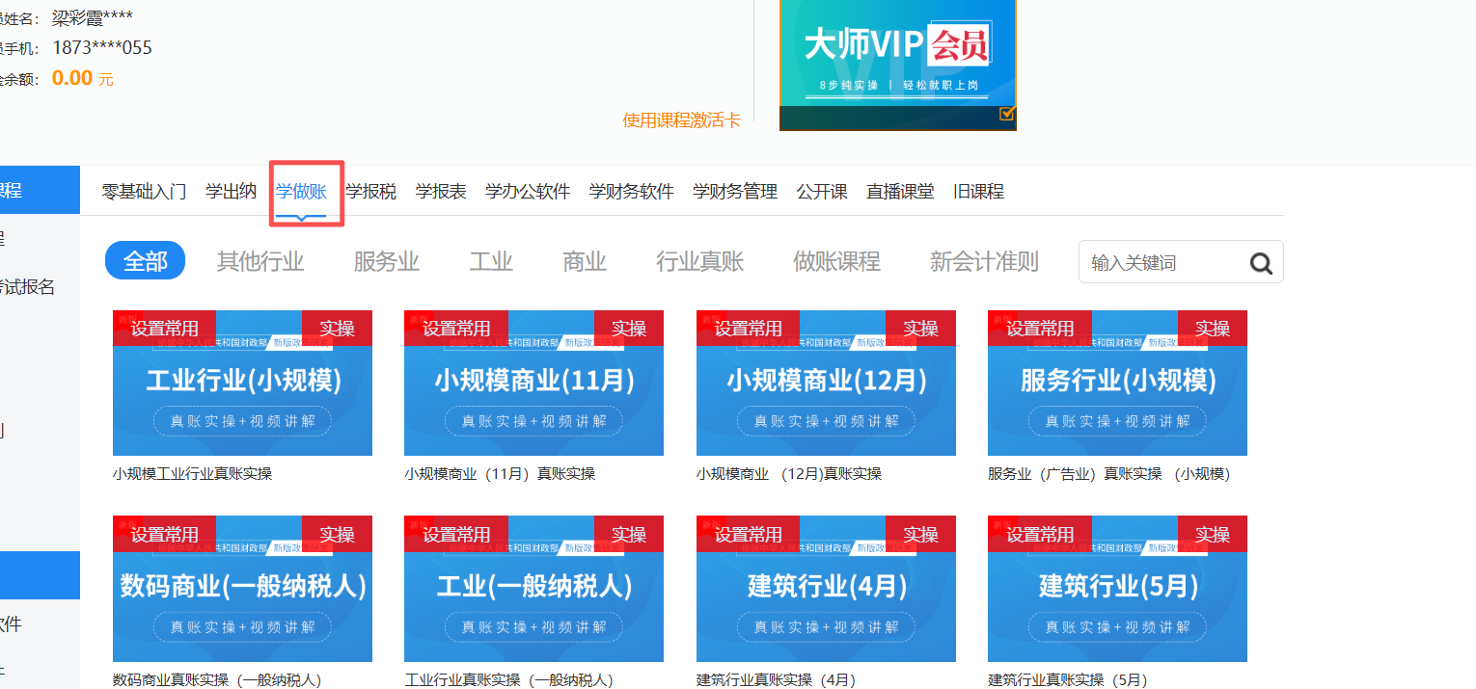Viewport: 1476px width, 689px height.
Task: Click the search magnifier icon
Action: (x=1261, y=263)
